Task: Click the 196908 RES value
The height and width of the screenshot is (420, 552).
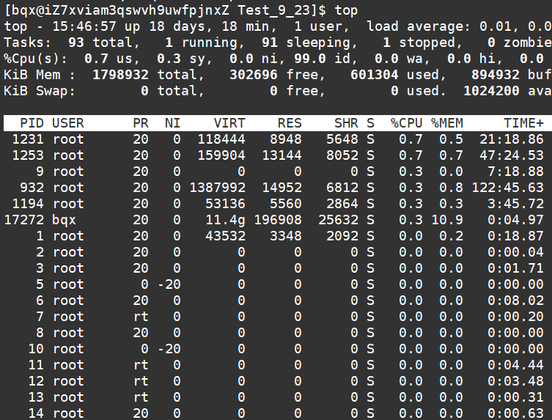Action: pyautogui.click(x=278, y=220)
